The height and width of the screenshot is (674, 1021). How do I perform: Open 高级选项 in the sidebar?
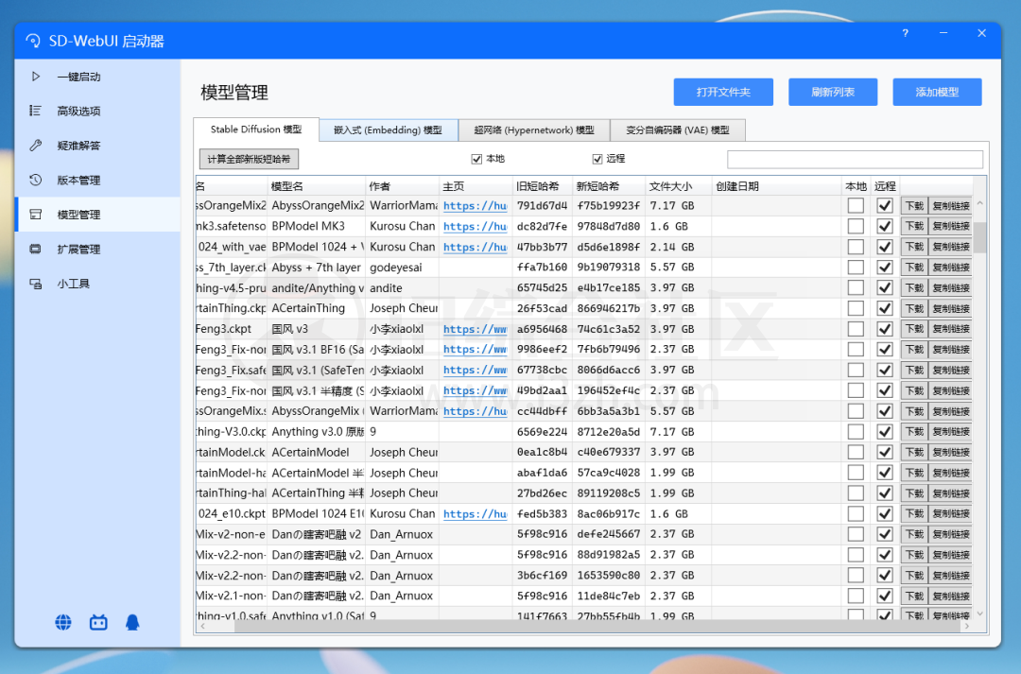(97, 111)
